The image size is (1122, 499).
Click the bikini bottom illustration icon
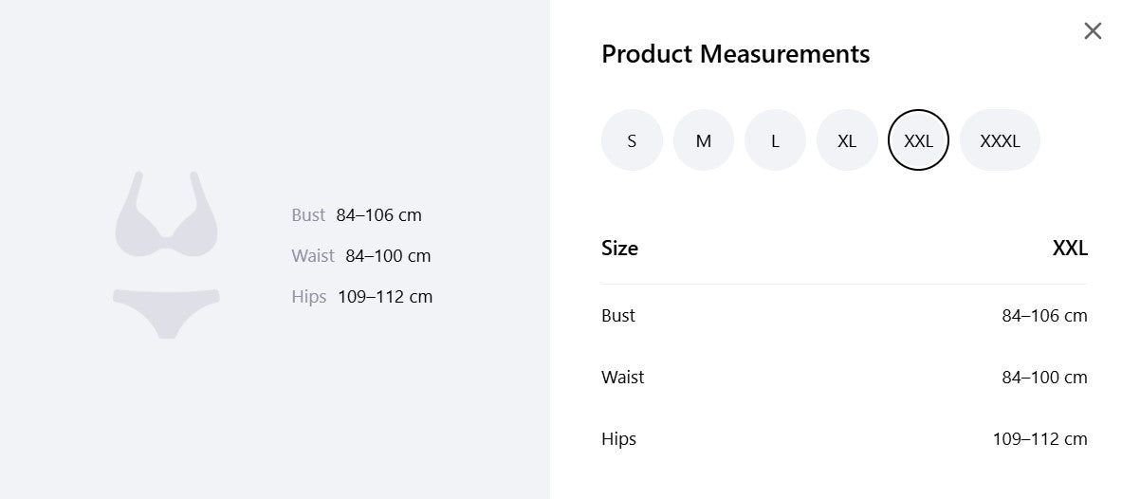(166, 311)
